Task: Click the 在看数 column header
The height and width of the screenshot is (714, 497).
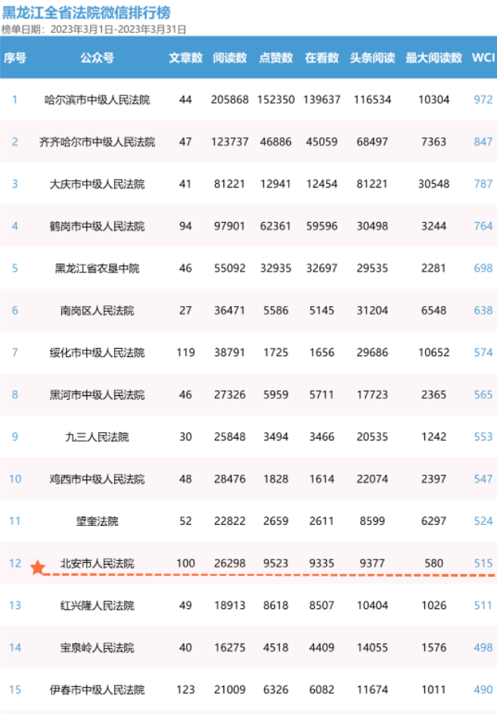Action: point(322,58)
